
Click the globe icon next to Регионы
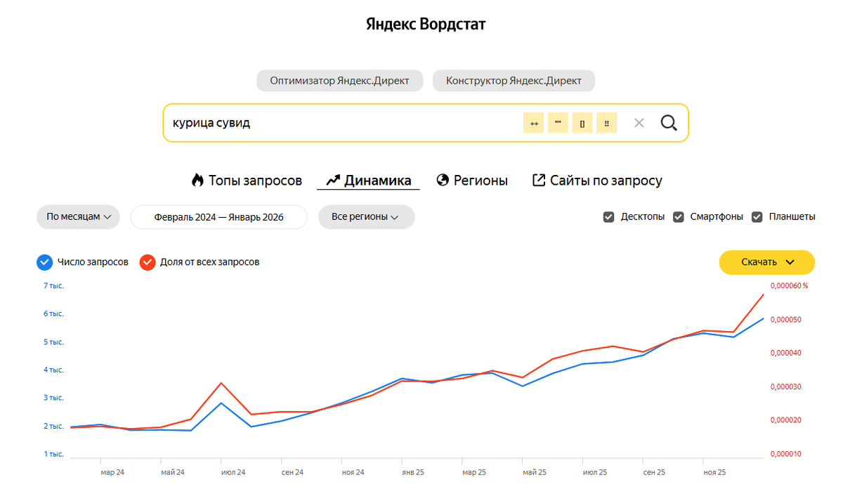coord(442,180)
